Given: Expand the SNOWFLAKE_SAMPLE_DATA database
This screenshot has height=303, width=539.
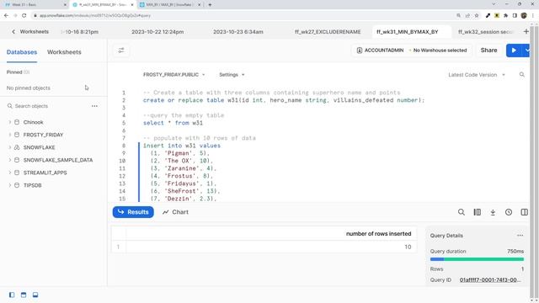Looking at the screenshot, I should [x=9, y=160].
